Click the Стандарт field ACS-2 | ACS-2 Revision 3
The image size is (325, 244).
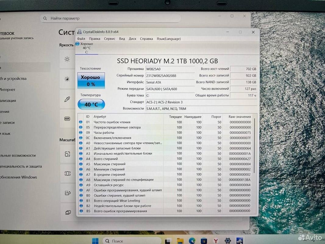[201, 102]
